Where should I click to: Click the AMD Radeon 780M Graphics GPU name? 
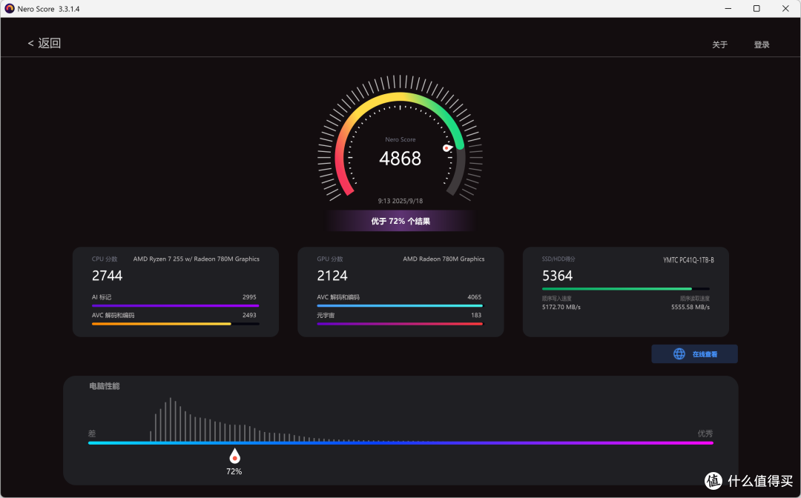tap(444, 259)
